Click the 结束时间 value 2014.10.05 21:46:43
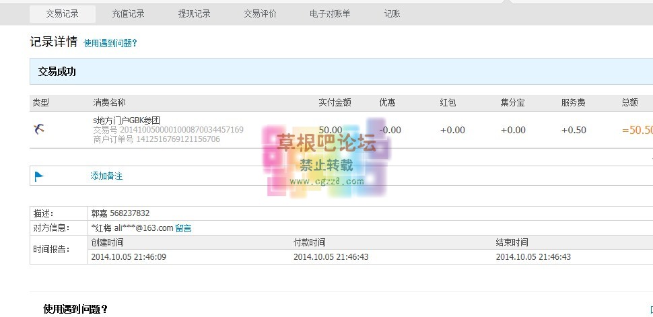This screenshot has height=317, width=653. click(x=533, y=256)
